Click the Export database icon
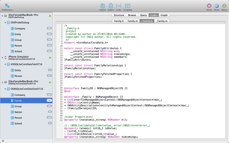The height and width of the screenshot is (143, 229). coord(111,6)
